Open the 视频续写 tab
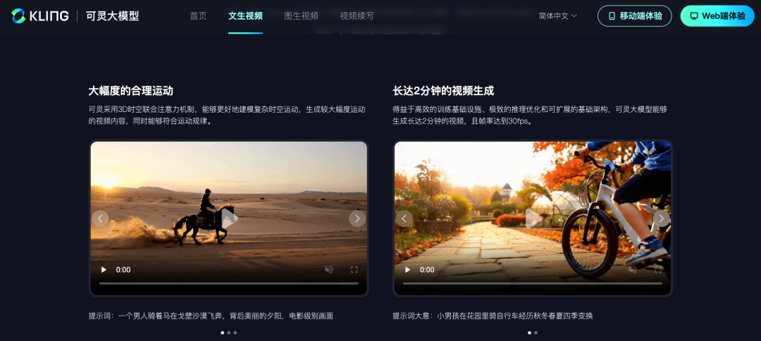The width and height of the screenshot is (761, 341). [357, 16]
